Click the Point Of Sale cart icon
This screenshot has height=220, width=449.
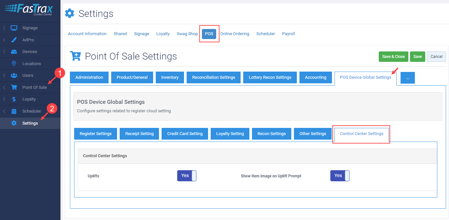point(14,87)
